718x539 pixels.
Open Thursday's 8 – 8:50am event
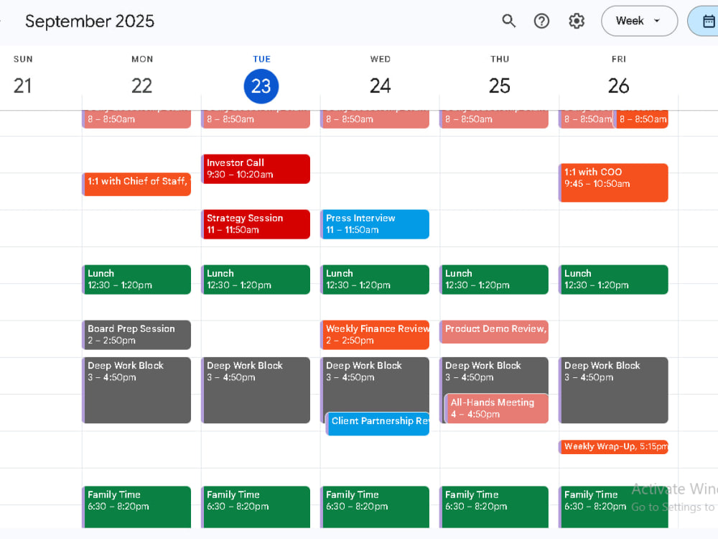pyautogui.click(x=494, y=119)
